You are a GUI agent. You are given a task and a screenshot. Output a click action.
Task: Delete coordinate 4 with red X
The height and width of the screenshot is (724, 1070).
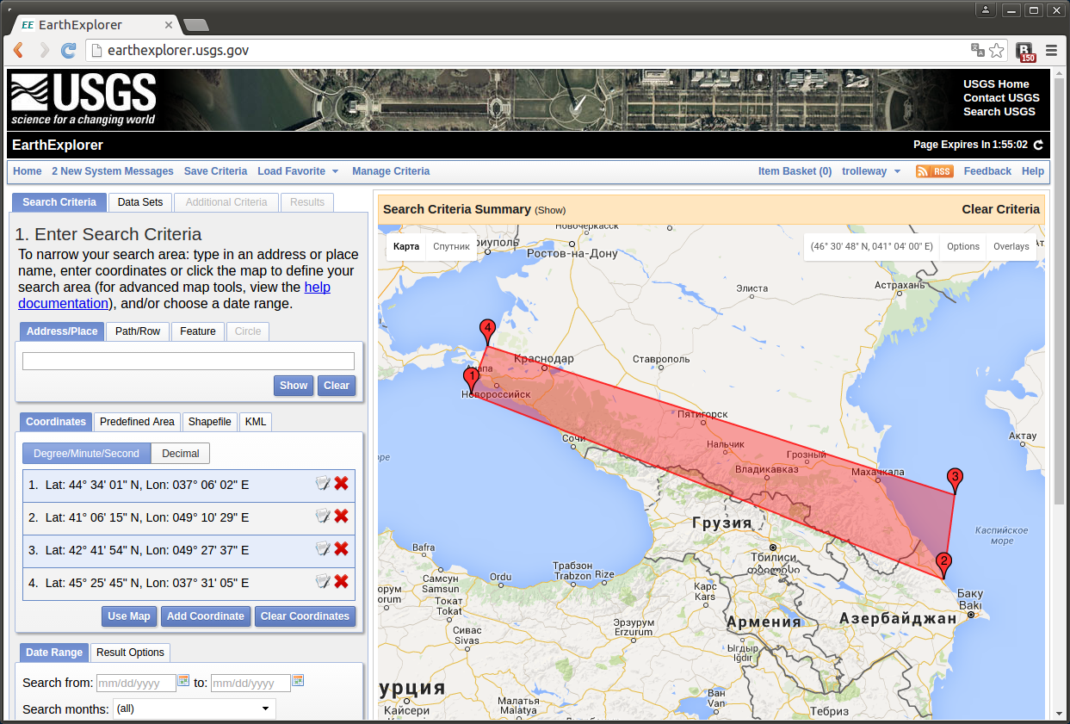(342, 582)
